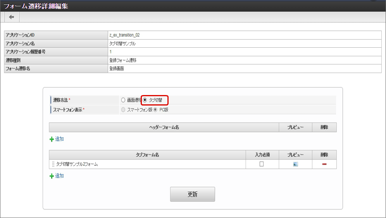Click the 入力必須 column header
Image resolution: width=386 pixels, height=218 pixels.
coord(262,155)
